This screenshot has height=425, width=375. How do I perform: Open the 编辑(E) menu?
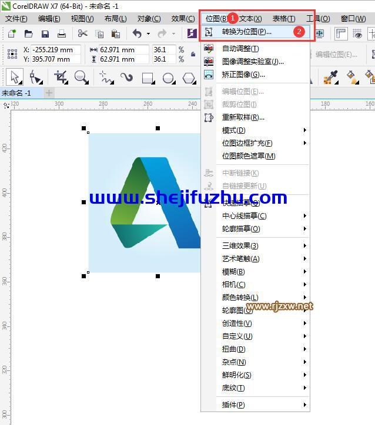coord(49,19)
